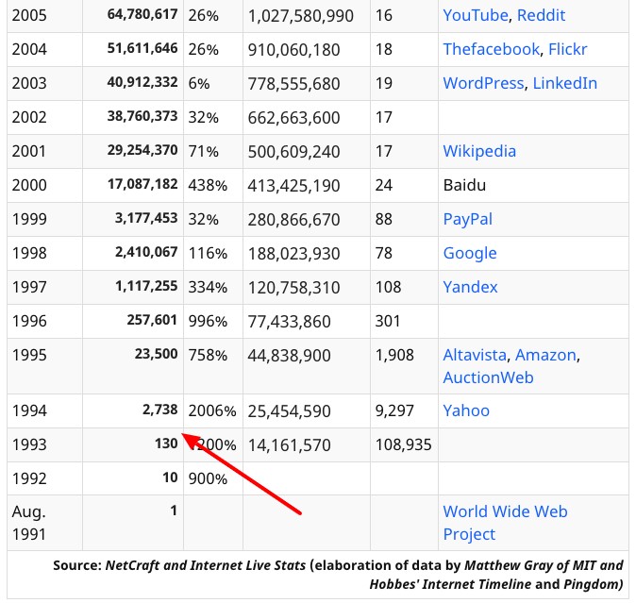This screenshot has height=603, width=636.
Task: Click the value 44,838,900
Action: click(x=289, y=356)
